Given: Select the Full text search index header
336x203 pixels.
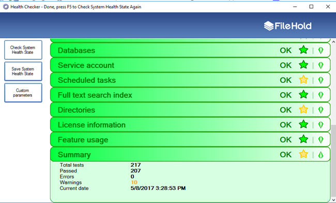Looking at the screenshot, I should pyautogui.click(x=190, y=95).
